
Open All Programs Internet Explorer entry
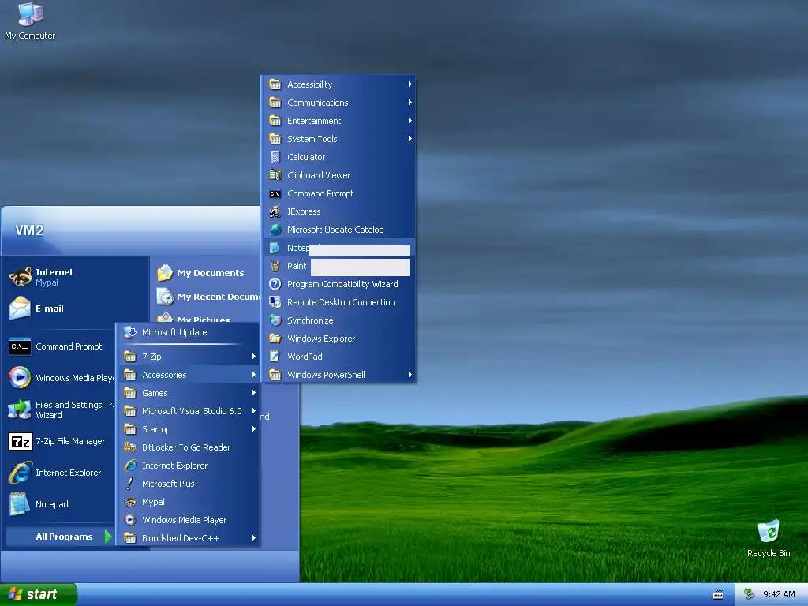click(x=189, y=466)
